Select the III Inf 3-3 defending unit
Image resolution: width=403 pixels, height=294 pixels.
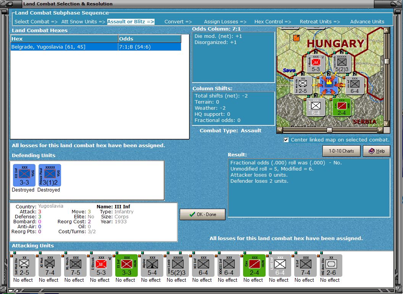pos(24,175)
